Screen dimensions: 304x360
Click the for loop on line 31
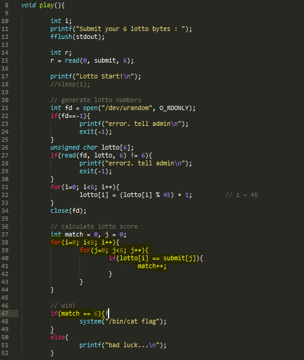(84, 187)
